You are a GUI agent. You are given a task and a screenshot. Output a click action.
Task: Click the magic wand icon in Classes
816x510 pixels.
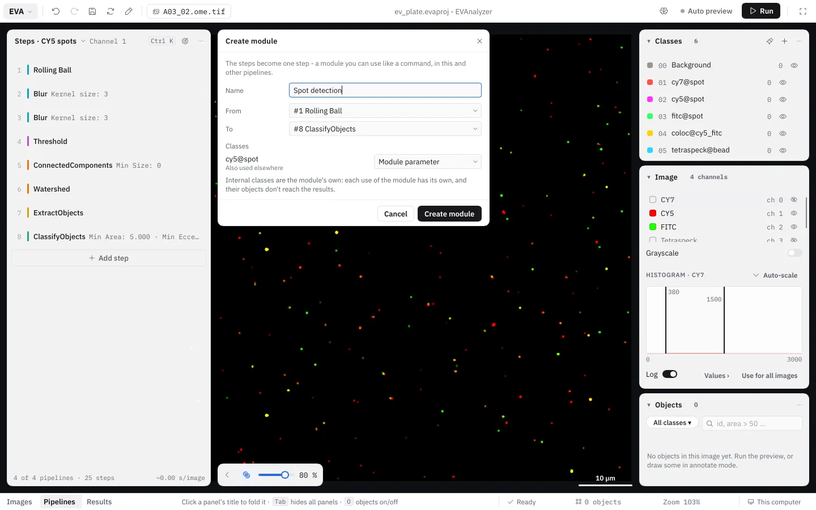tap(770, 41)
